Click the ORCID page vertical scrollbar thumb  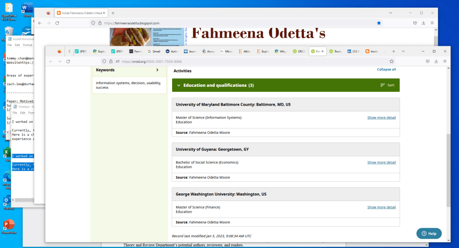coord(448,170)
